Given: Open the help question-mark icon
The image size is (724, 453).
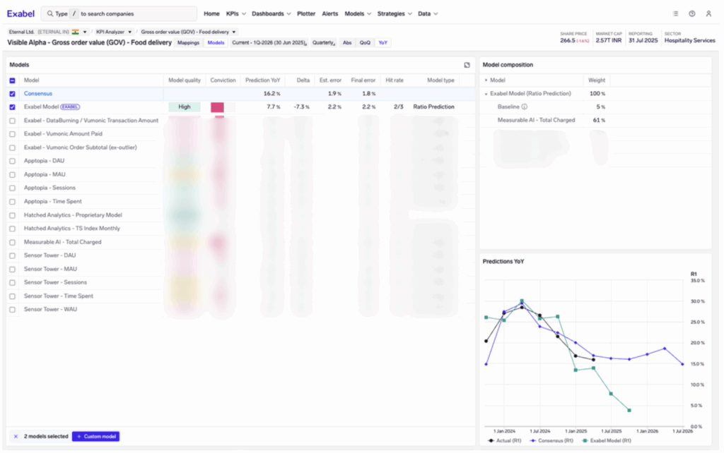Looking at the screenshot, I should pos(691,14).
